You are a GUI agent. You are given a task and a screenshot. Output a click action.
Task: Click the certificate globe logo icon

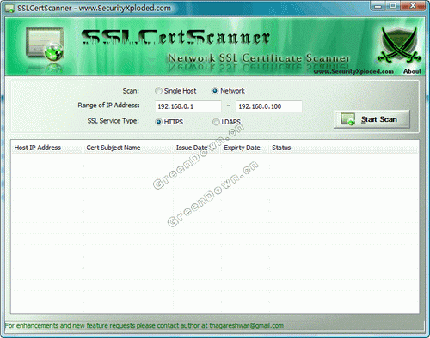[45, 44]
